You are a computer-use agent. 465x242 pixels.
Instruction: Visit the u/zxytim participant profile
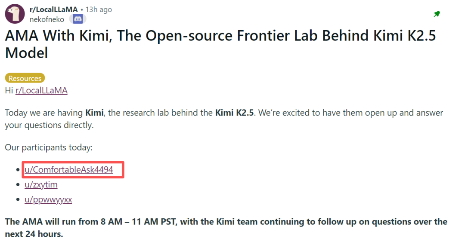41,185
